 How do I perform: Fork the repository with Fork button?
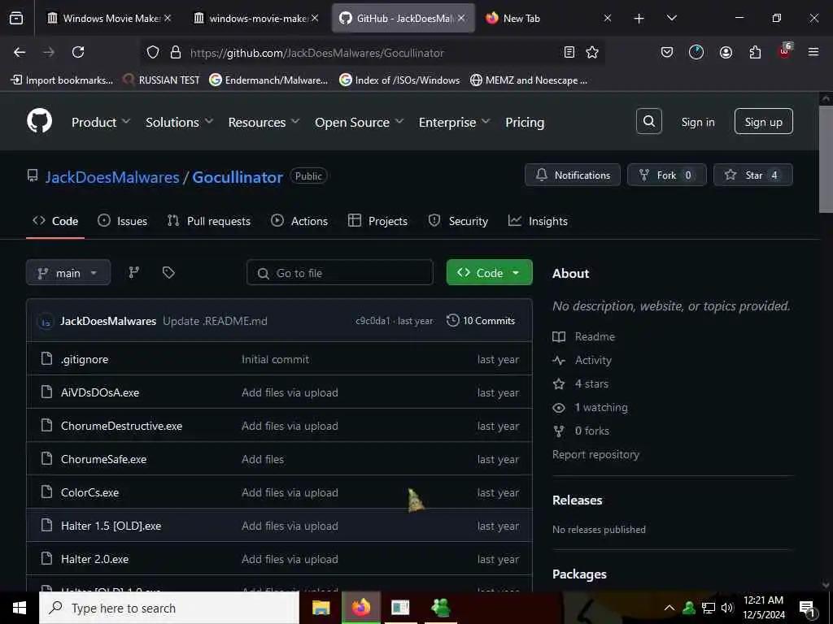point(667,175)
